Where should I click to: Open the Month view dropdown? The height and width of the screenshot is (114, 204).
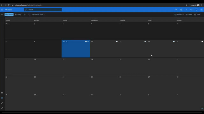coord(179,15)
